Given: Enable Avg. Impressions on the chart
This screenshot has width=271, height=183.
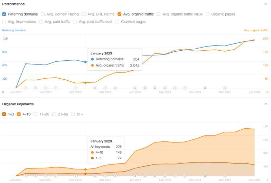Looking at the screenshot, I should pos(4,22).
